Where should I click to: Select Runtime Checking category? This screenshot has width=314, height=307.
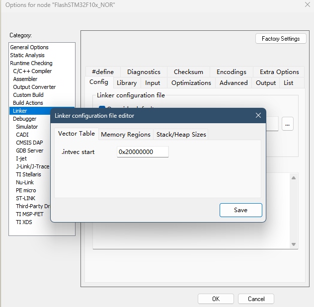31,63
